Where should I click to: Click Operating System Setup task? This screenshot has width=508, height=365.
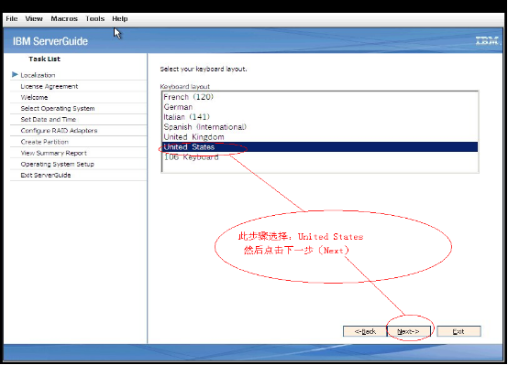coord(58,165)
